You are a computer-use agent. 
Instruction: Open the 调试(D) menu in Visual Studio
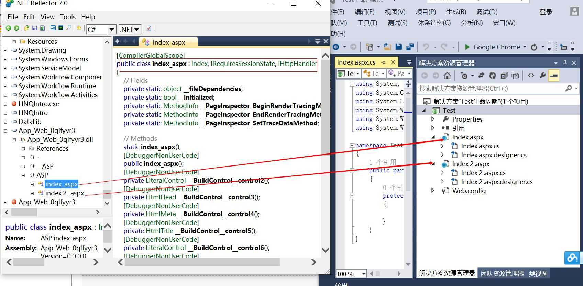click(487, 12)
